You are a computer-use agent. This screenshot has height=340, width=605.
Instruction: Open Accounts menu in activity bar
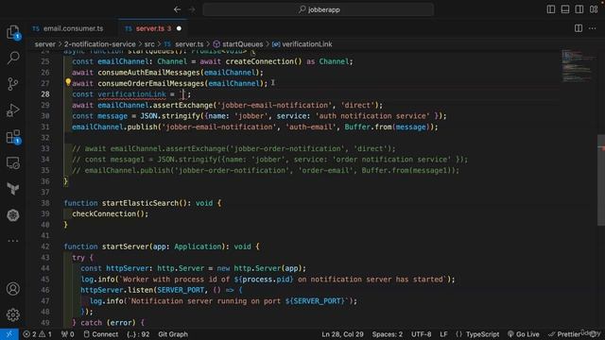tap(13, 289)
